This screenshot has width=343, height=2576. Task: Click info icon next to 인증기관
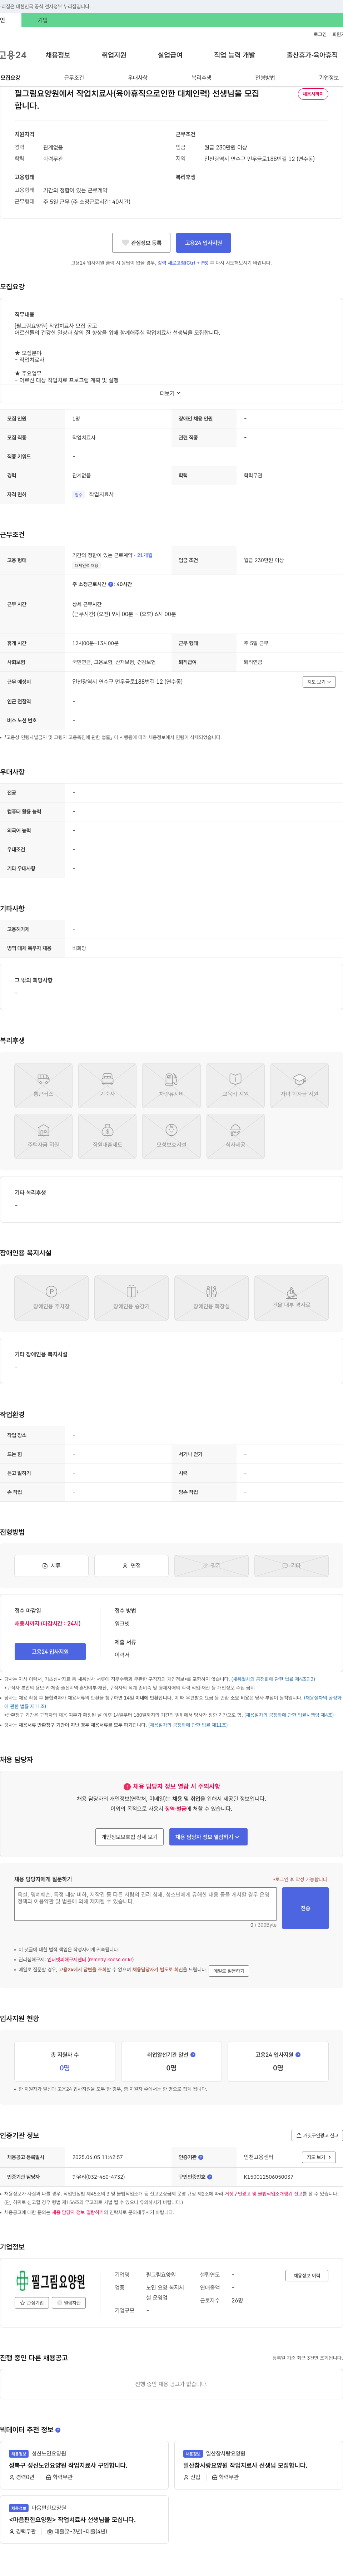point(201,2157)
